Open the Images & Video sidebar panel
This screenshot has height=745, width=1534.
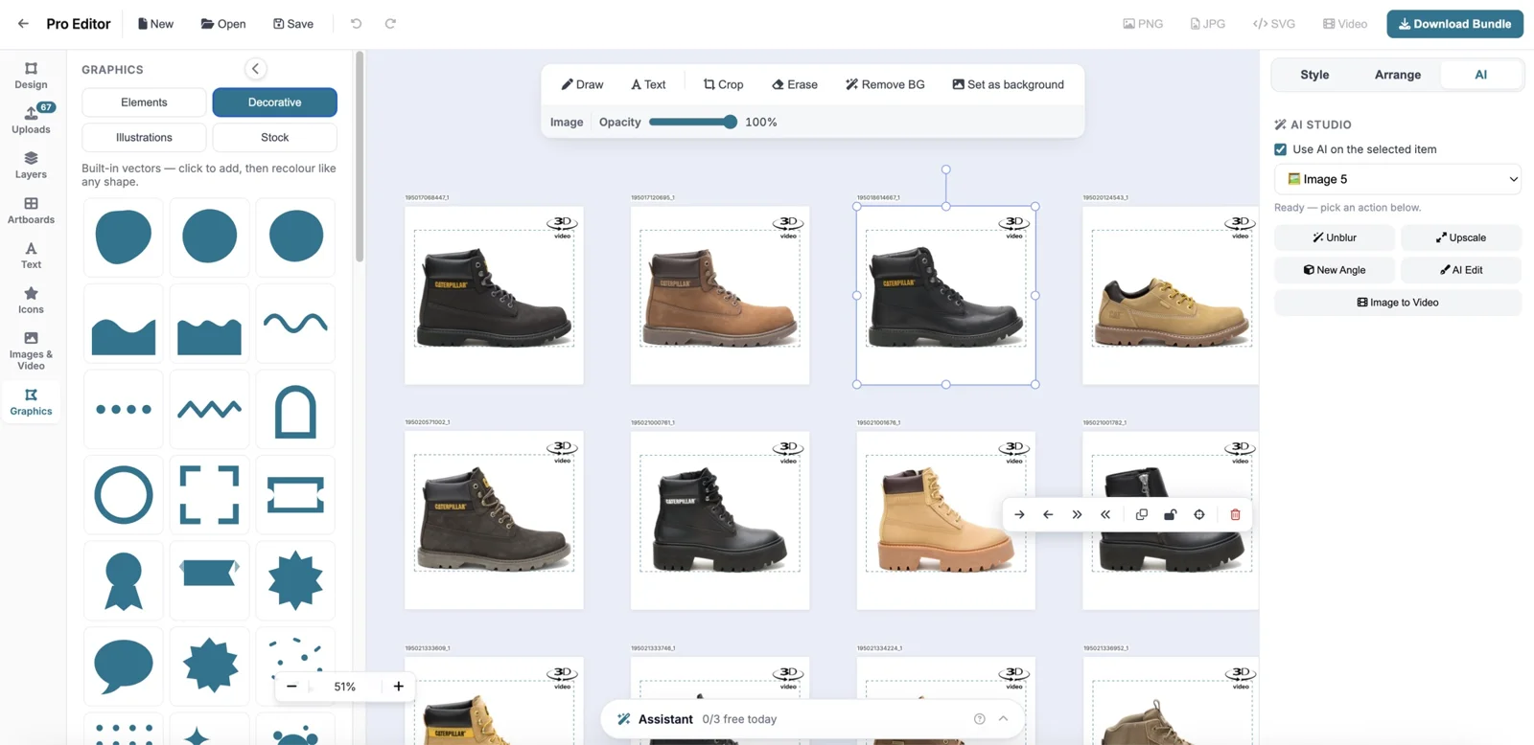click(x=31, y=350)
